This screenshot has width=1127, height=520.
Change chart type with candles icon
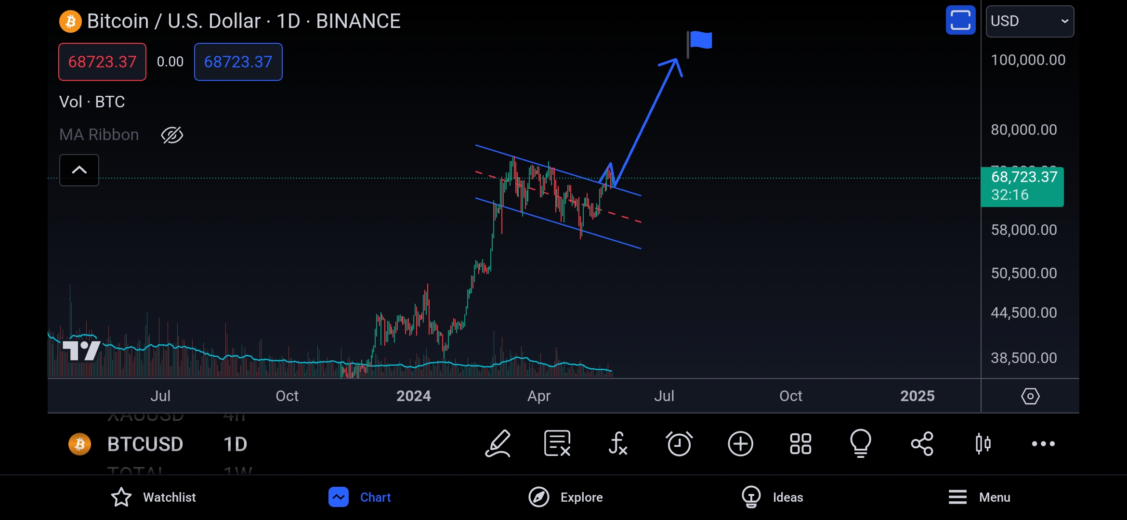pos(983,443)
